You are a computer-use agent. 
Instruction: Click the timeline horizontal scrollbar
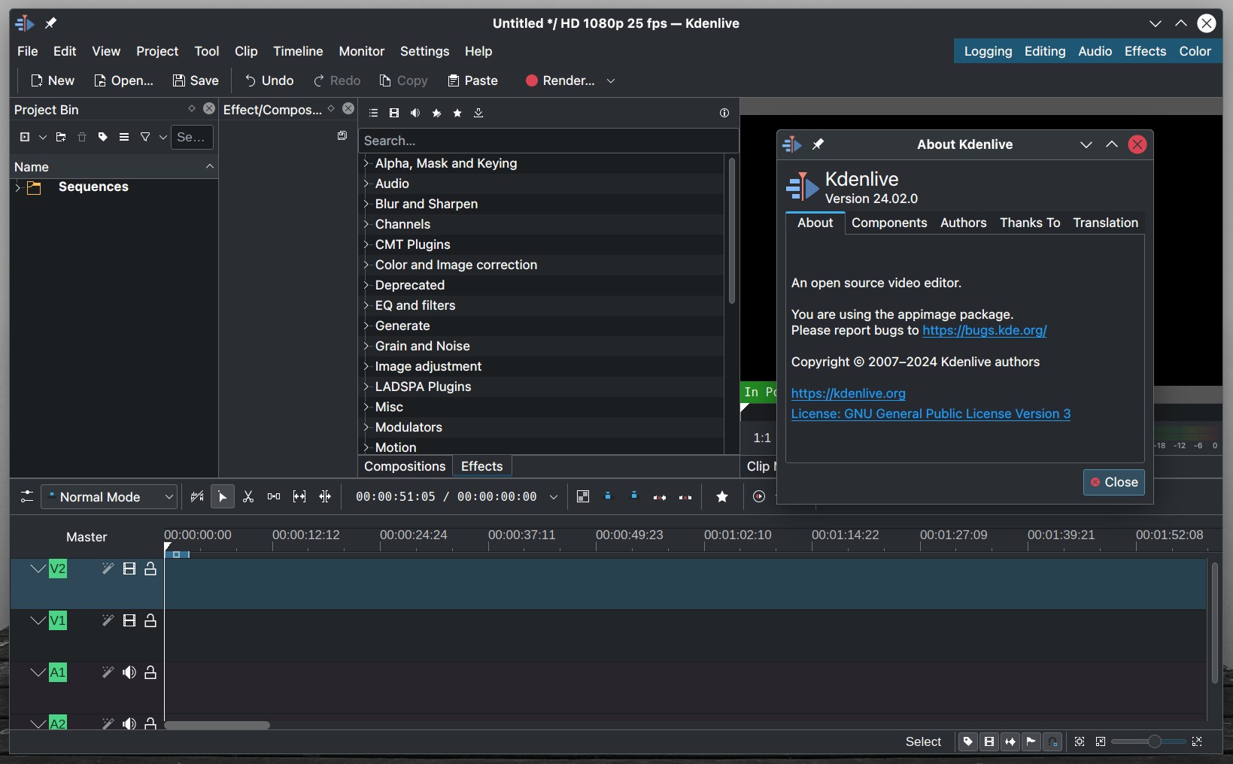pos(217,725)
